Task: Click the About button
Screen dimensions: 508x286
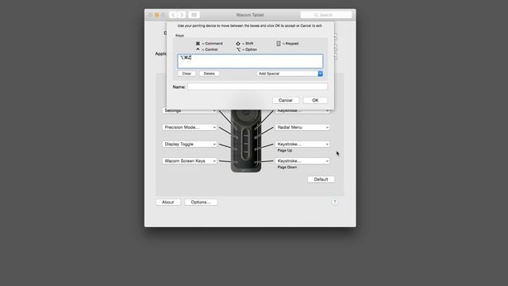Action: pos(167,202)
